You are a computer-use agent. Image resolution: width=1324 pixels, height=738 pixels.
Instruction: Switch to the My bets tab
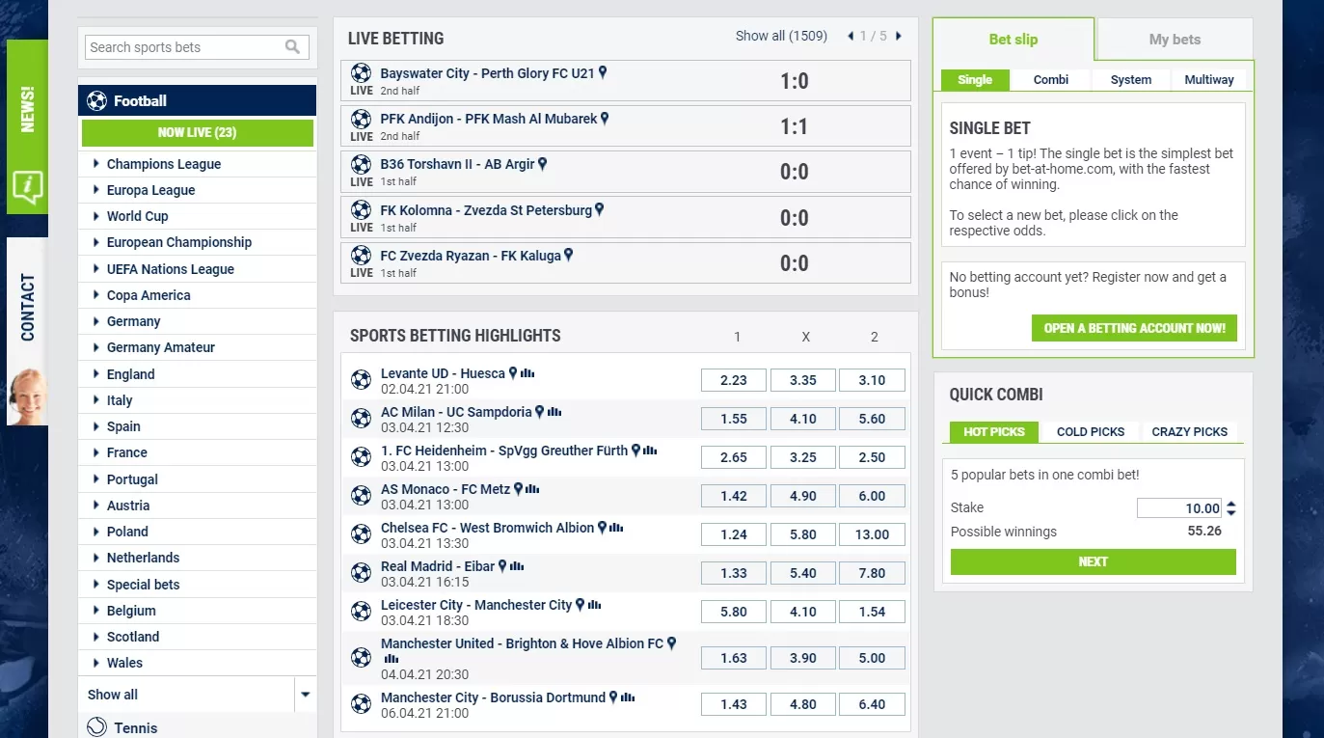coord(1173,39)
